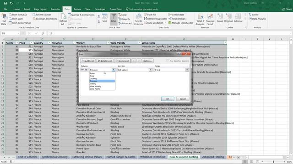The image size is (293, 164).
Task: Toggle My data has headers checkbox
Action: point(168,61)
